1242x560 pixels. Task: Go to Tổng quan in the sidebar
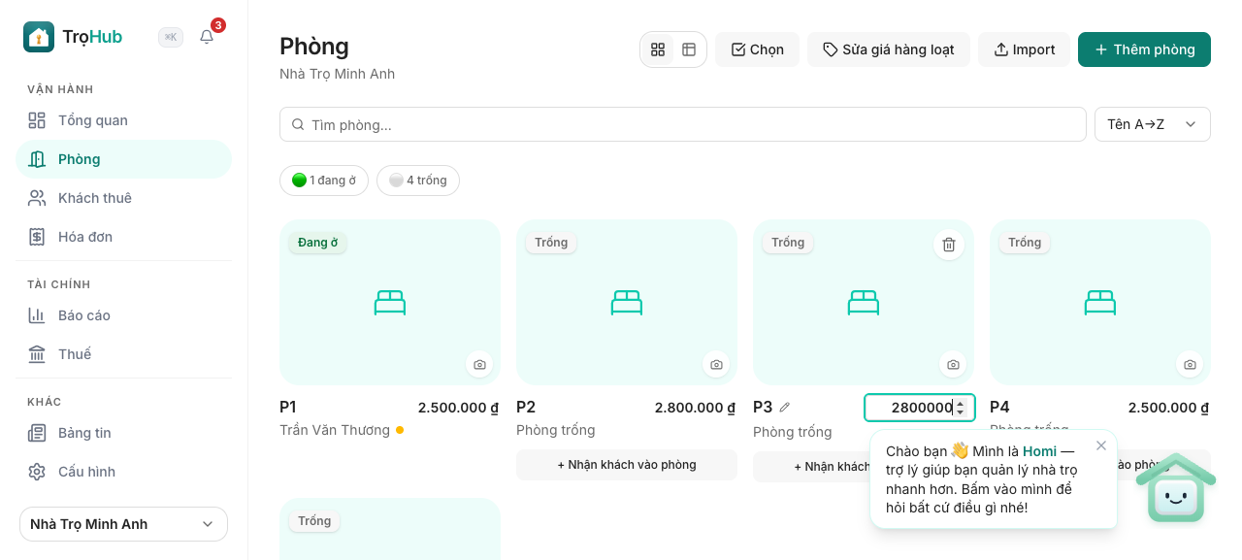[x=124, y=120]
